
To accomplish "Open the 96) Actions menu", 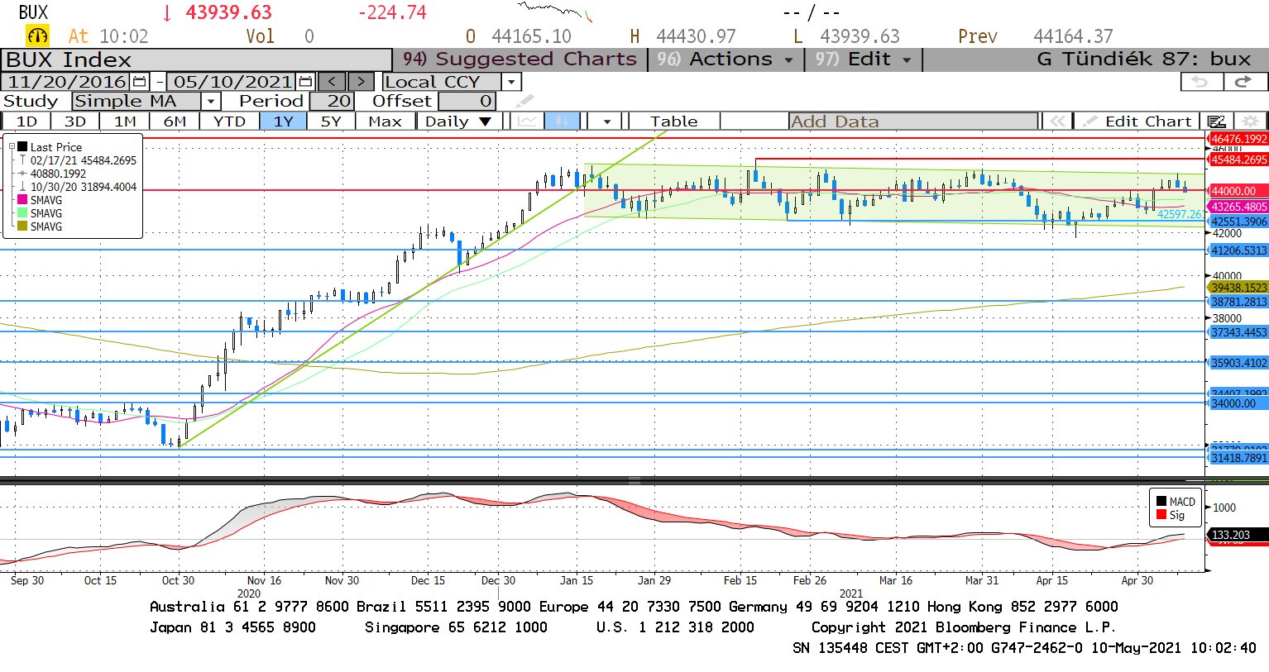I will 725,59.
